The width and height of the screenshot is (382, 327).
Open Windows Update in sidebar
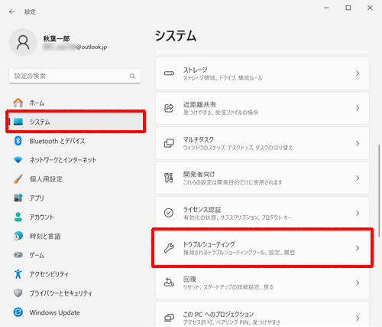click(x=76, y=312)
